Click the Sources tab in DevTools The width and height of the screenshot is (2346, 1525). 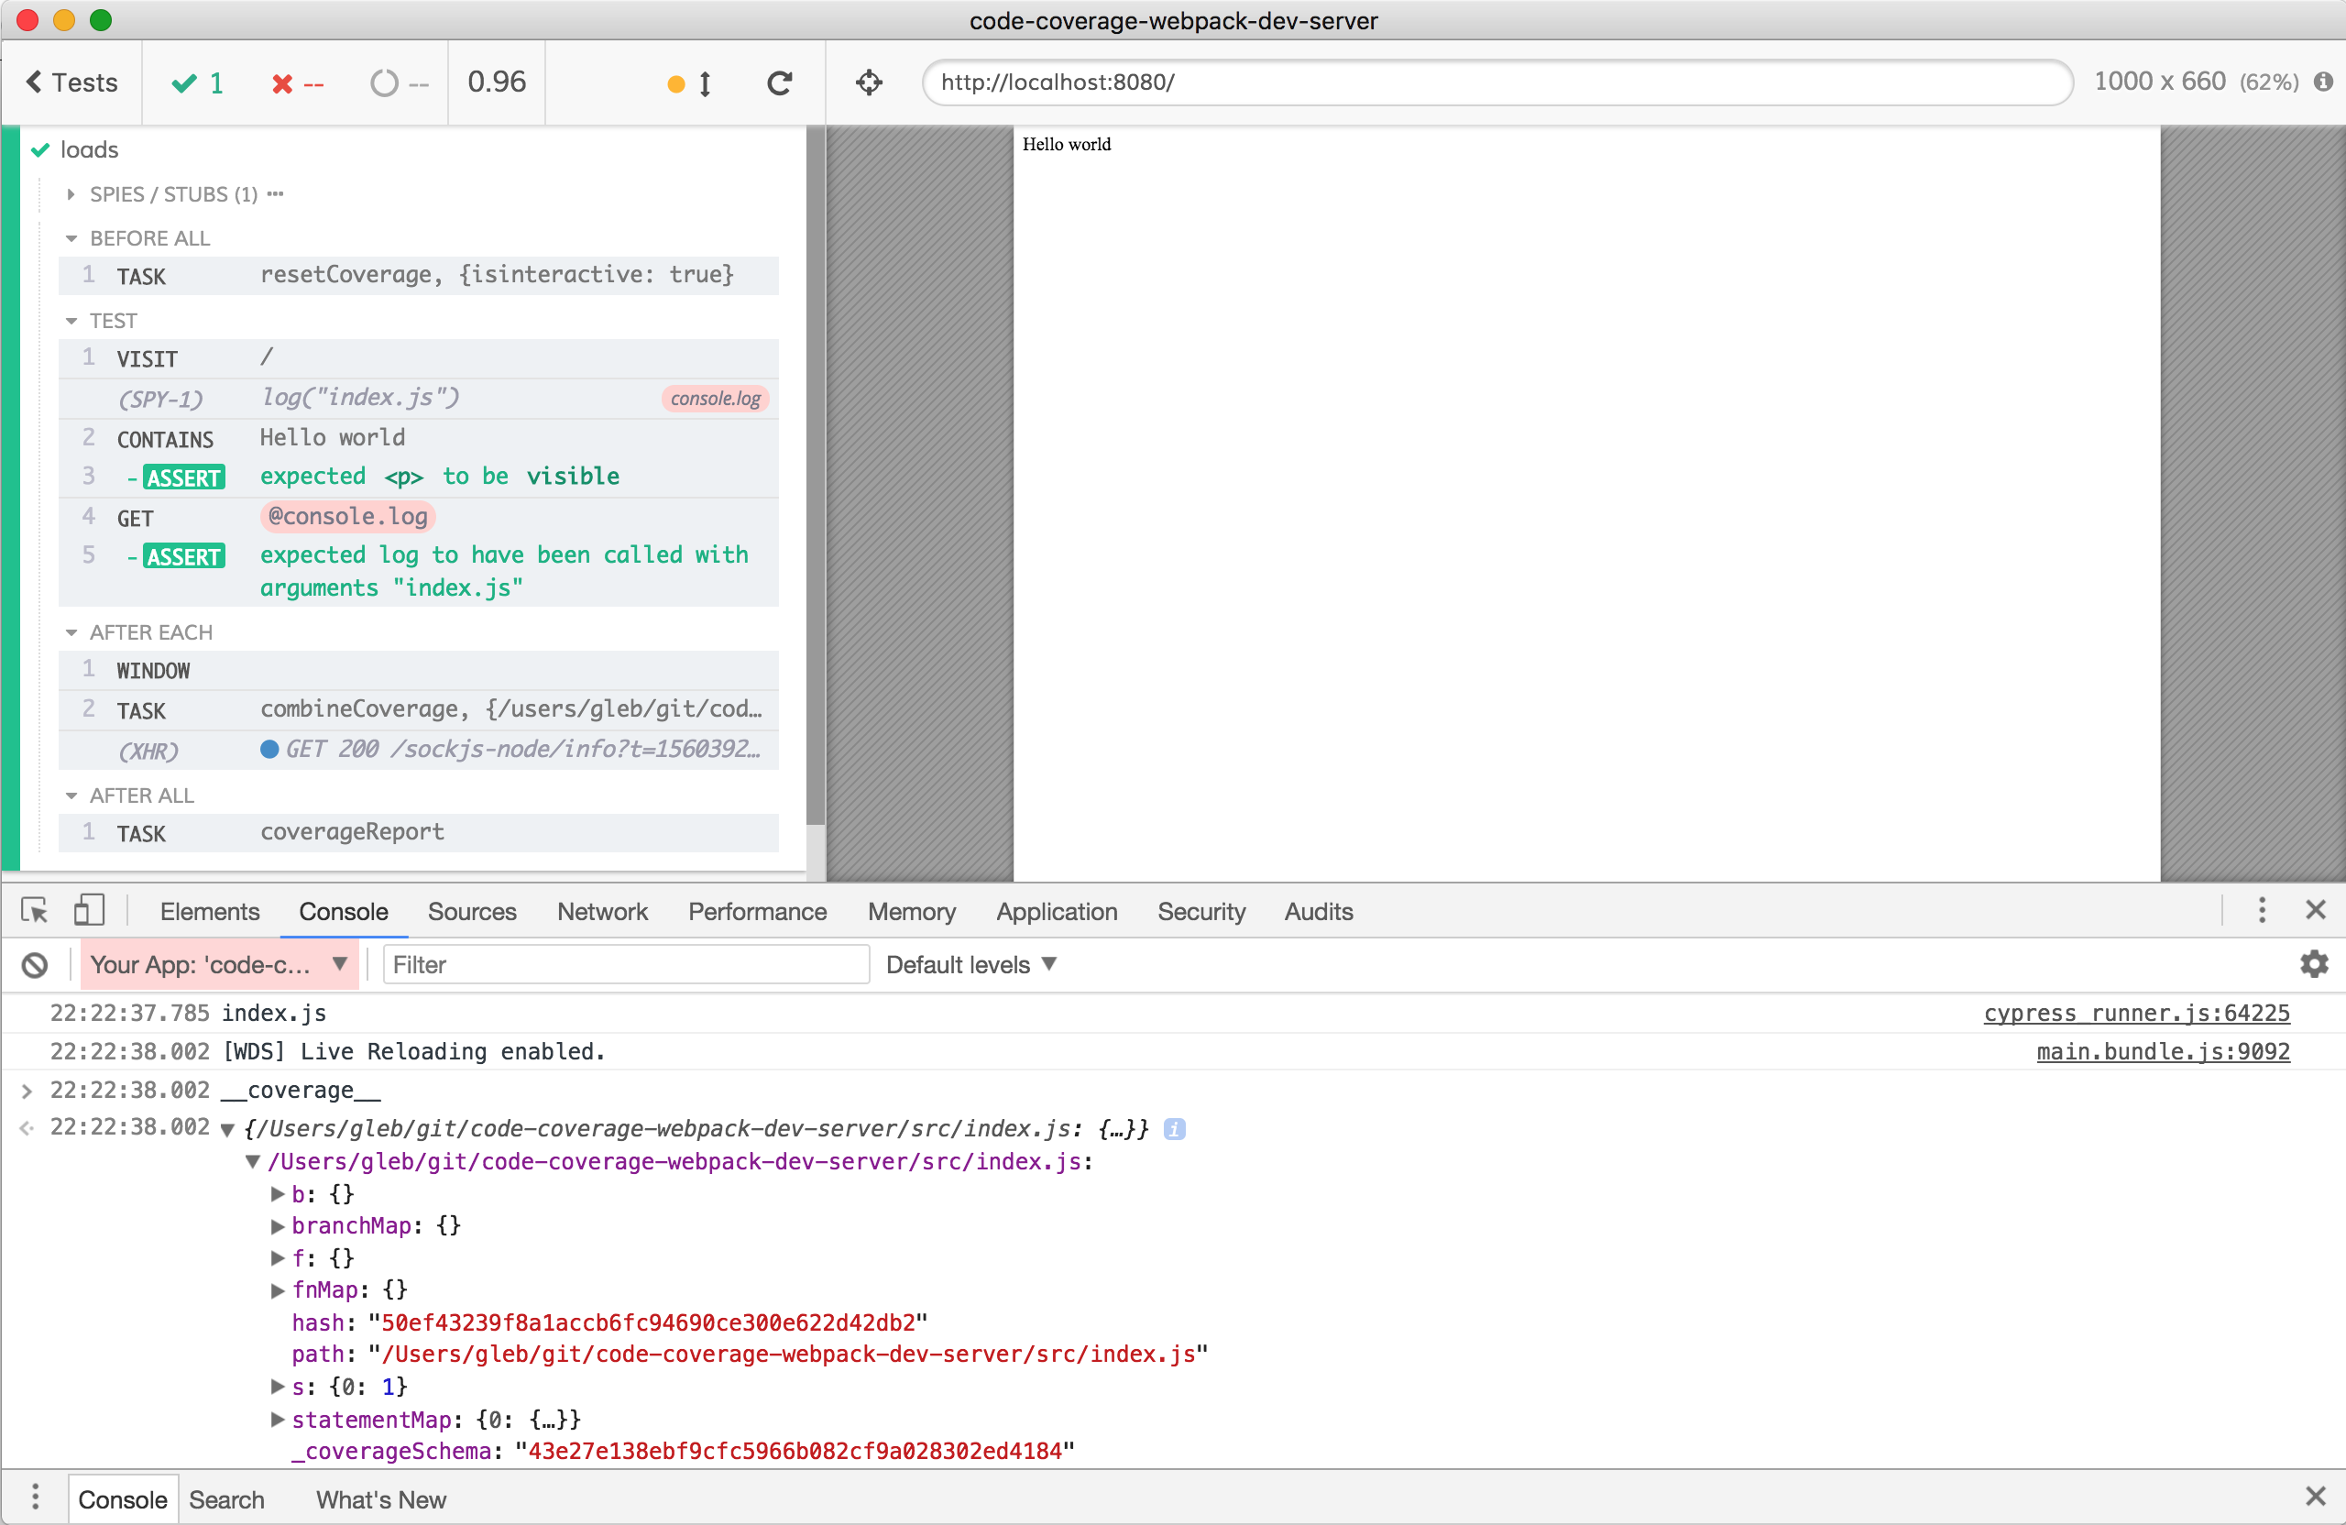click(470, 909)
